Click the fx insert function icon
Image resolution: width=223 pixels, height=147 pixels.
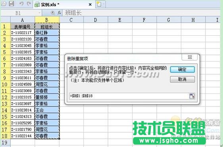click(x=59, y=13)
